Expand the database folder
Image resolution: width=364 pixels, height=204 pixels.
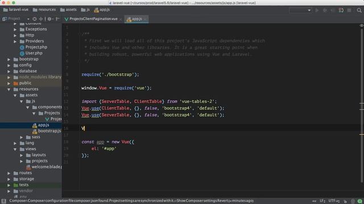9,71
